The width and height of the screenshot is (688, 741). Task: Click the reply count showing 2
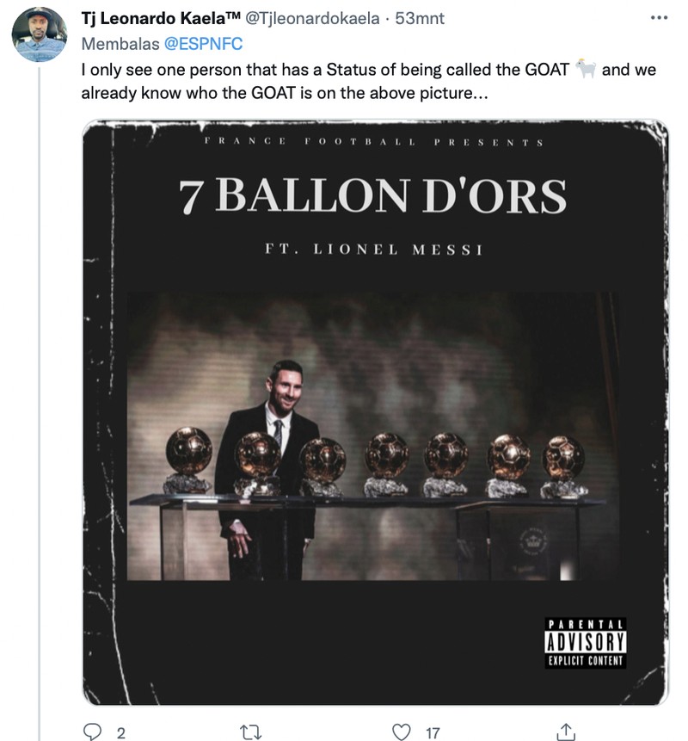[119, 732]
